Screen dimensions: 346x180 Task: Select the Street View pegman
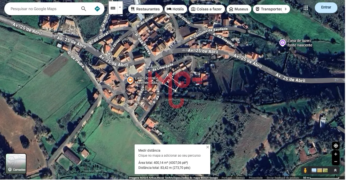click(305, 170)
